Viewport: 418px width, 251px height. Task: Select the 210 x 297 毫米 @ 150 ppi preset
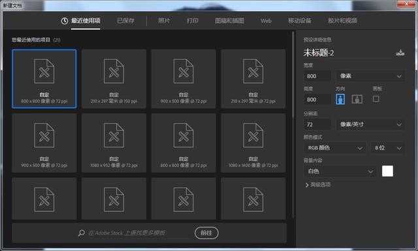114,79
